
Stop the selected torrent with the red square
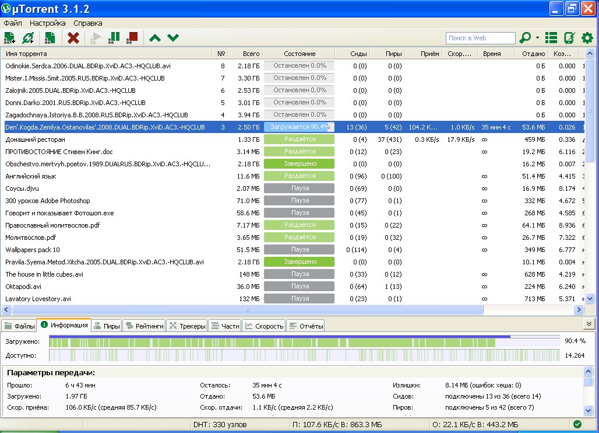(x=132, y=38)
